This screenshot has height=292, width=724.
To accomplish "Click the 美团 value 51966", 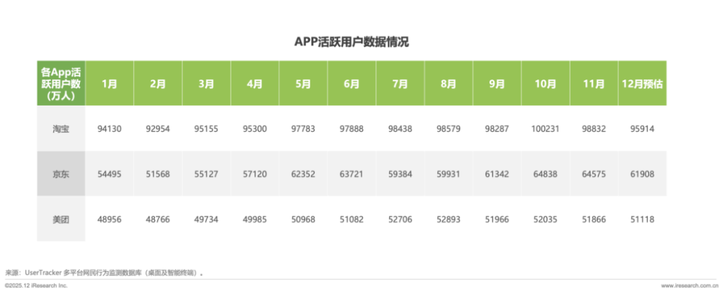I will pyautogui.click(x=497, y=220).
